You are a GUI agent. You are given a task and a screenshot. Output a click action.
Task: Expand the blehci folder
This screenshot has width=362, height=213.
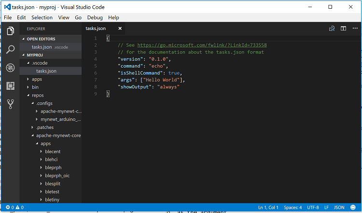pos(41,159)
